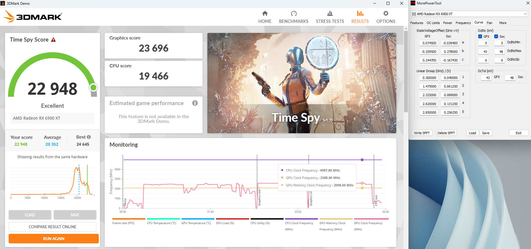Click the GFX DcBtcMax field
The width and height of the screenshot is (531, 249).
tap(484, 52)
